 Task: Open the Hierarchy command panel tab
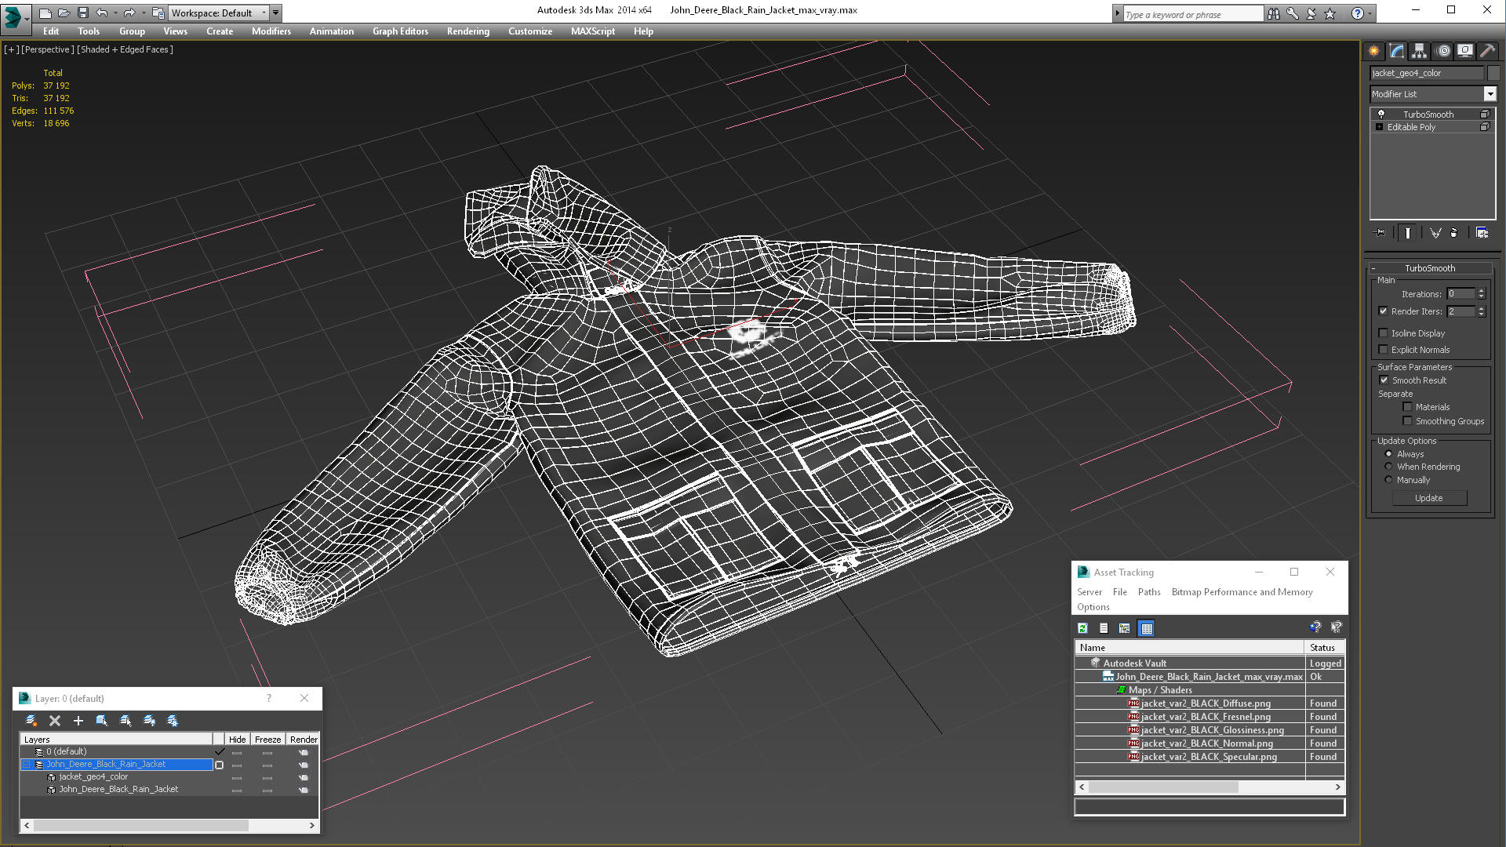(1419, 51)
